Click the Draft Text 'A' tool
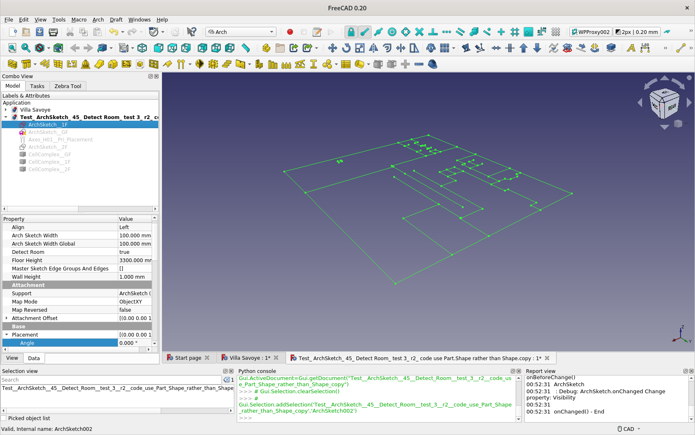The height and width of the screenshot is (435, 695). [631, 48]
